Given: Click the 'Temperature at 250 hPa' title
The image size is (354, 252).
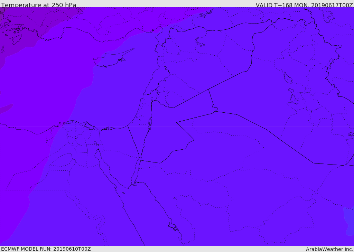Looking at the screenshot, I should pos(39,5).
